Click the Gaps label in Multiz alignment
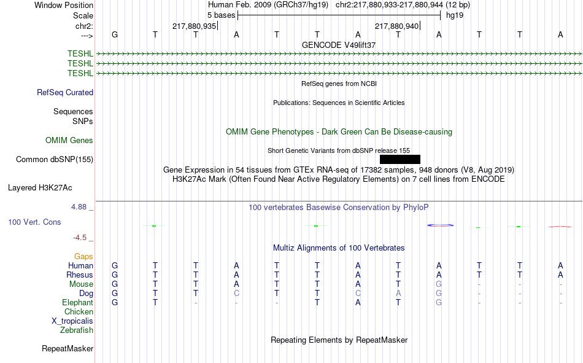 [83, 256]
